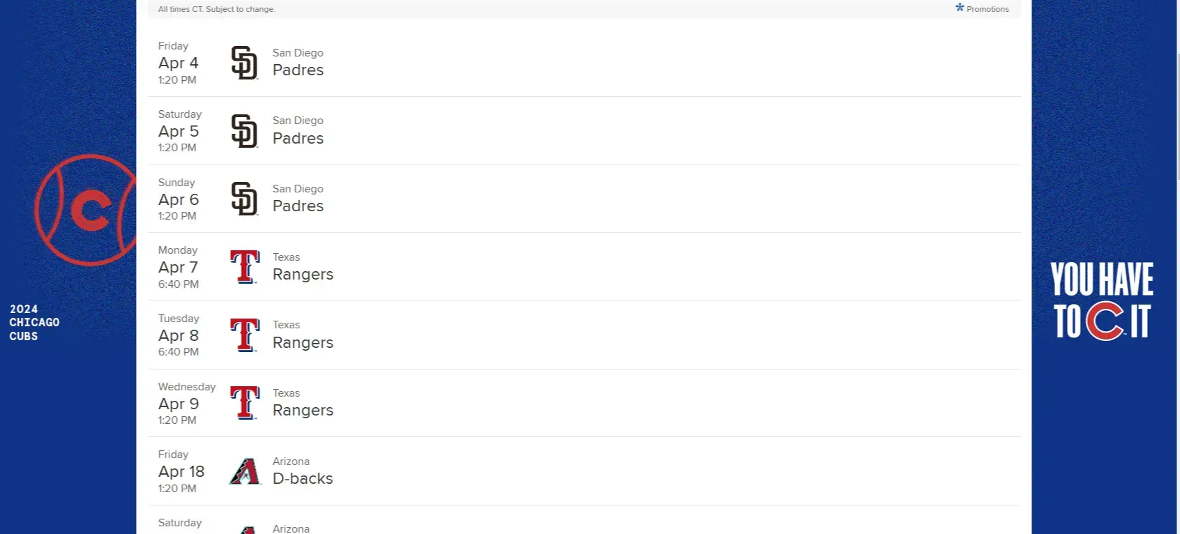Viewport: 1180px width, 534px height.
Task: Click the Padres logo for Apr 5
Action: (245, 131)
